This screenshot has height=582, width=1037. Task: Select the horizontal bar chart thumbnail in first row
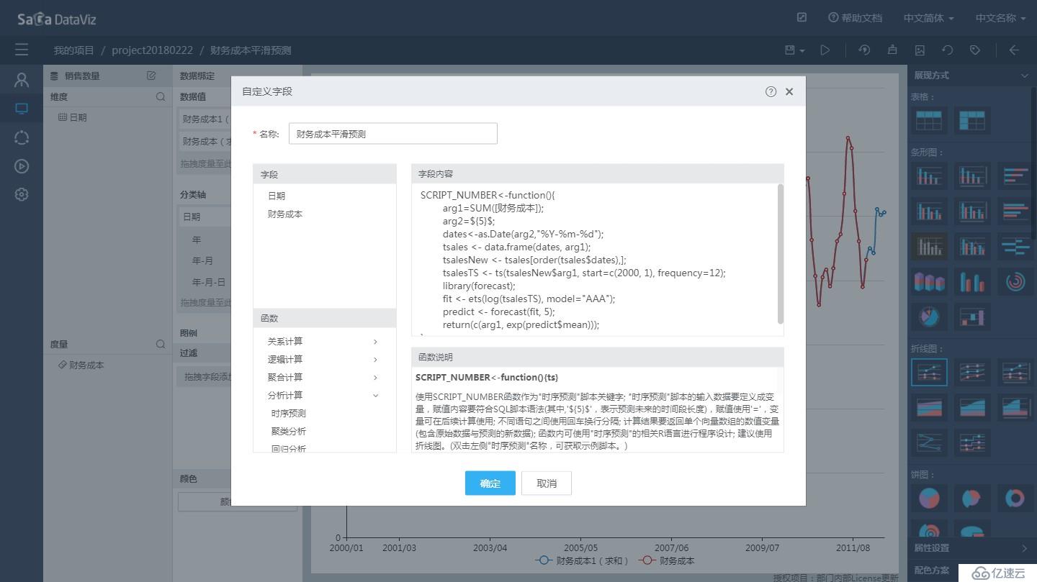1015,176
